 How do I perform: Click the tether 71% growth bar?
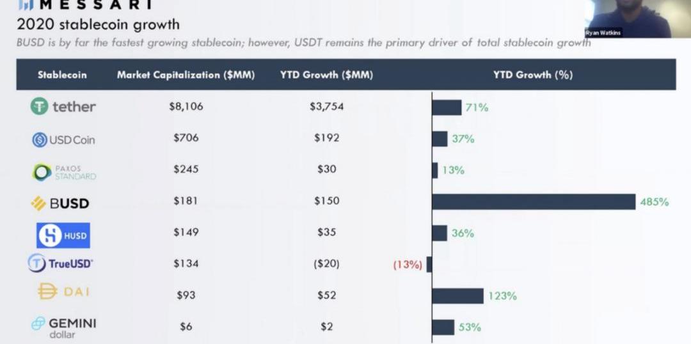coord(447,107)
